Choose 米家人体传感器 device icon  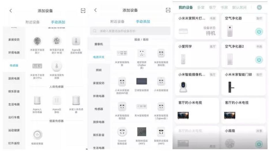(x=76, y=100)
